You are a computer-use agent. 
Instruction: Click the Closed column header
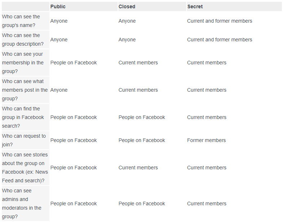tap(127, 6)
